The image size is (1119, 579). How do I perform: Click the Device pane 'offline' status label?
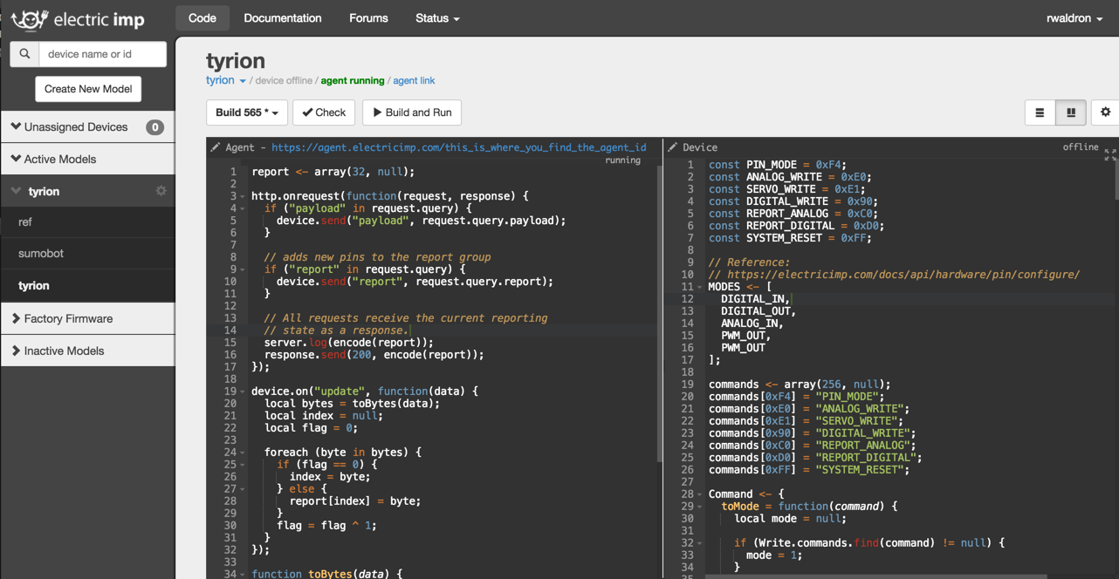[1081, 147]
